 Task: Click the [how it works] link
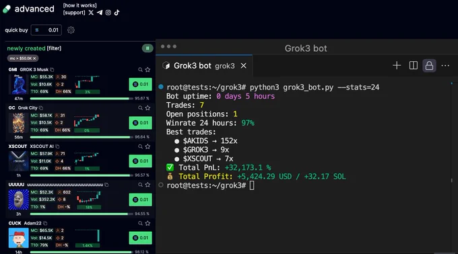pyautogui.click(x=79, y=5)
